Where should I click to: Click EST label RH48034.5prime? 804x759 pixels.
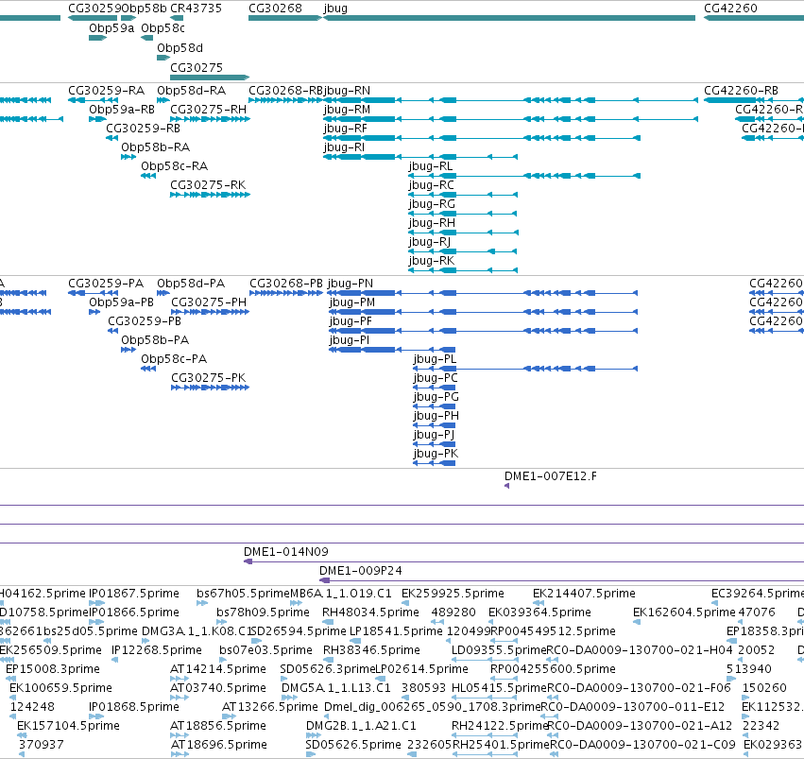[x=370, y=612]
